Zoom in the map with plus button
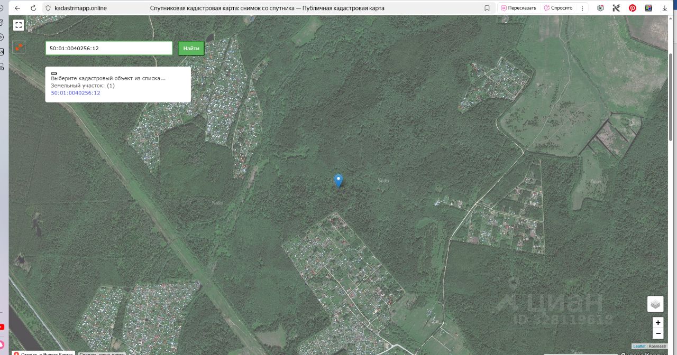Image resolution: width=677 pixels, height=355 pixels. pos(658,322)
